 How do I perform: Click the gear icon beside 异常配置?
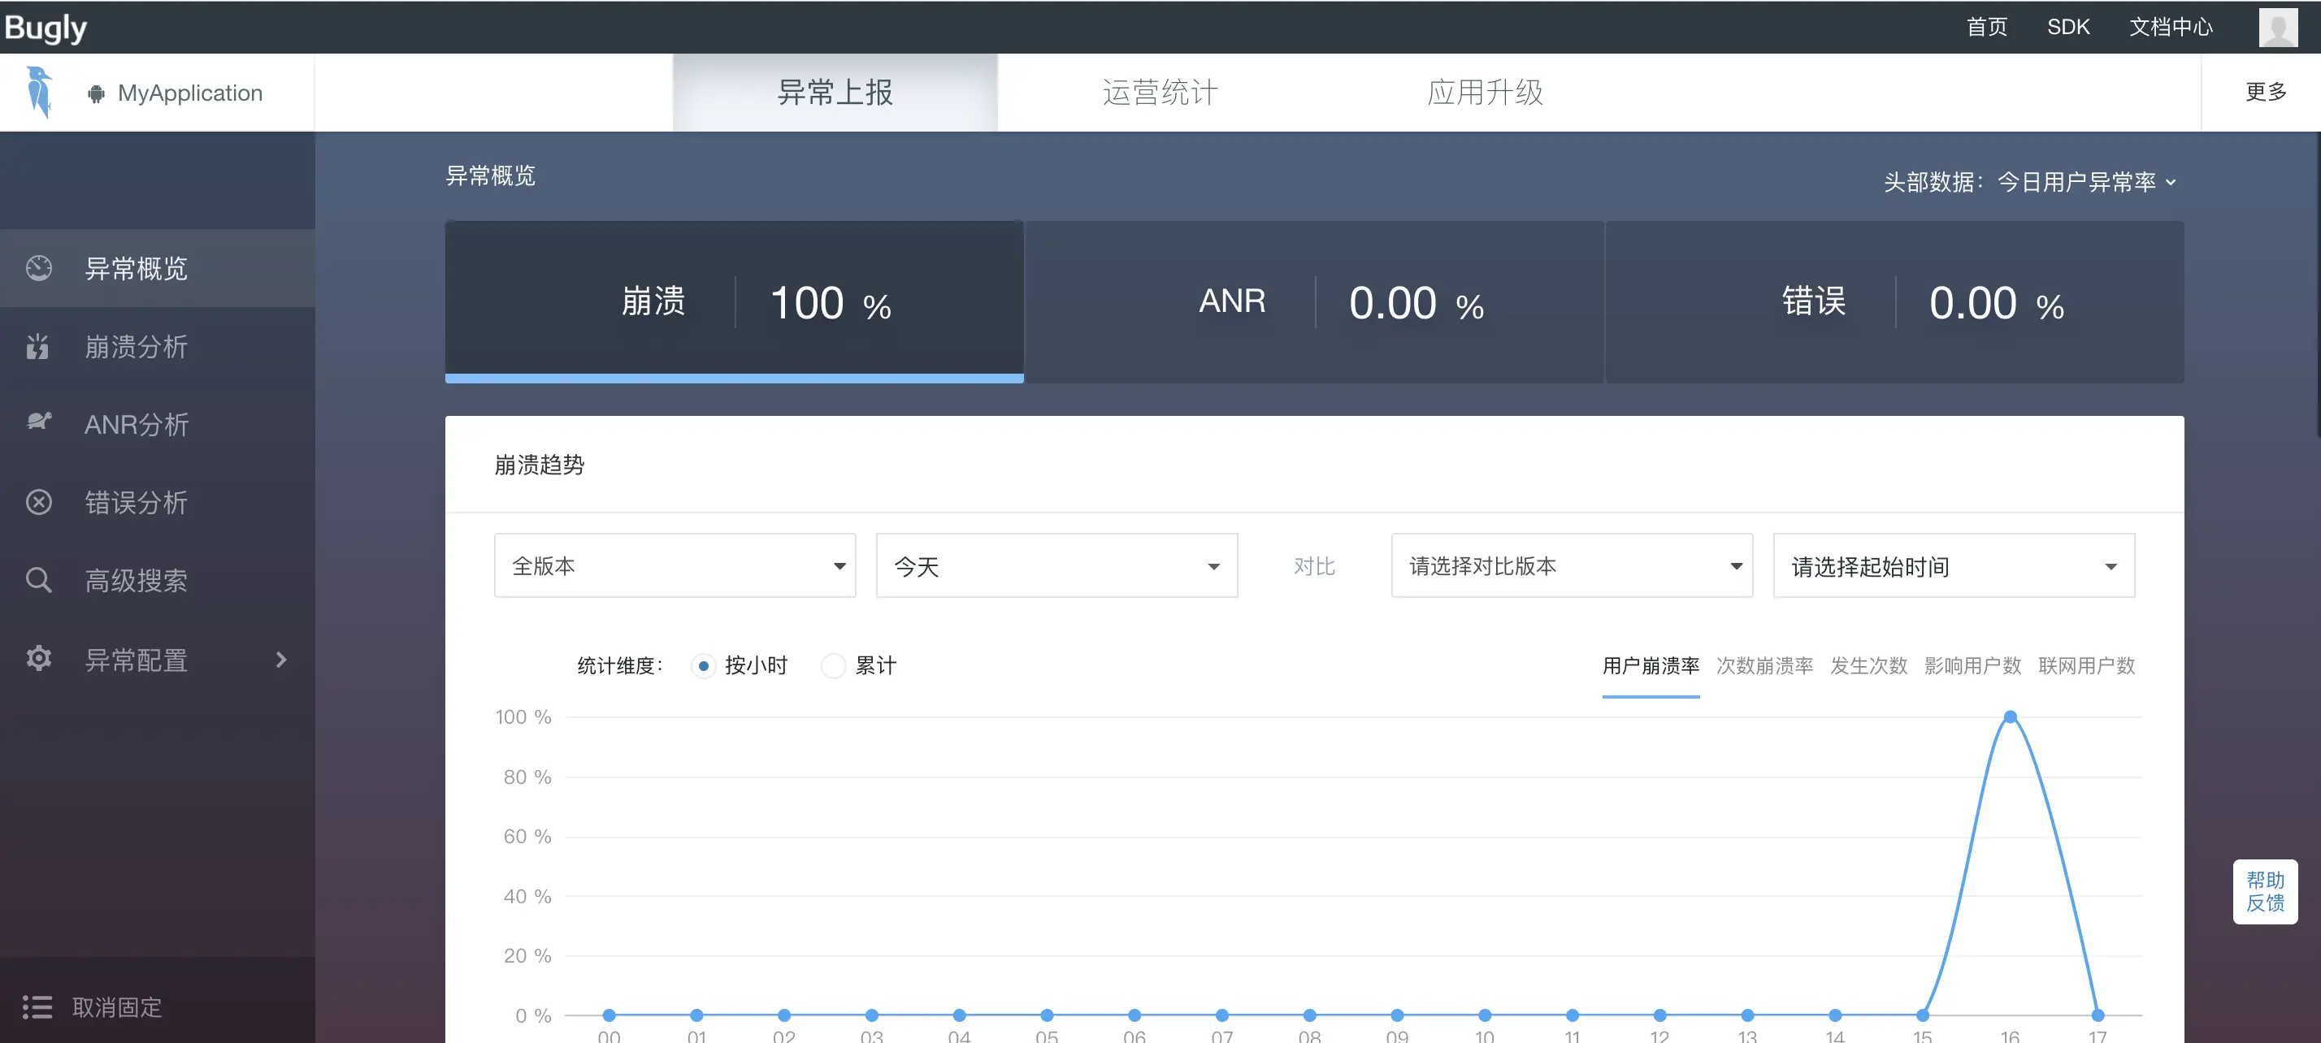click(39, 659)
